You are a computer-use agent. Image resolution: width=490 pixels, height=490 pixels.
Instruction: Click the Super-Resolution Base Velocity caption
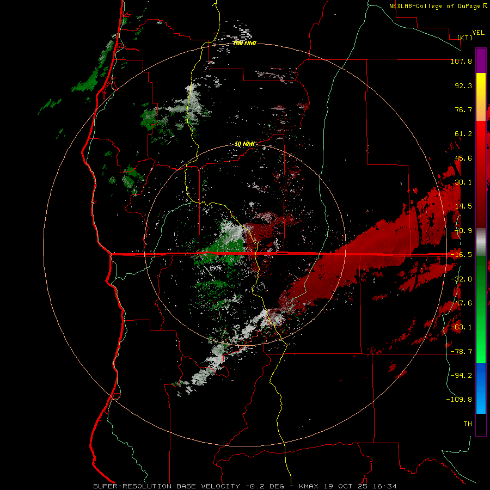[x=245, y=486]
